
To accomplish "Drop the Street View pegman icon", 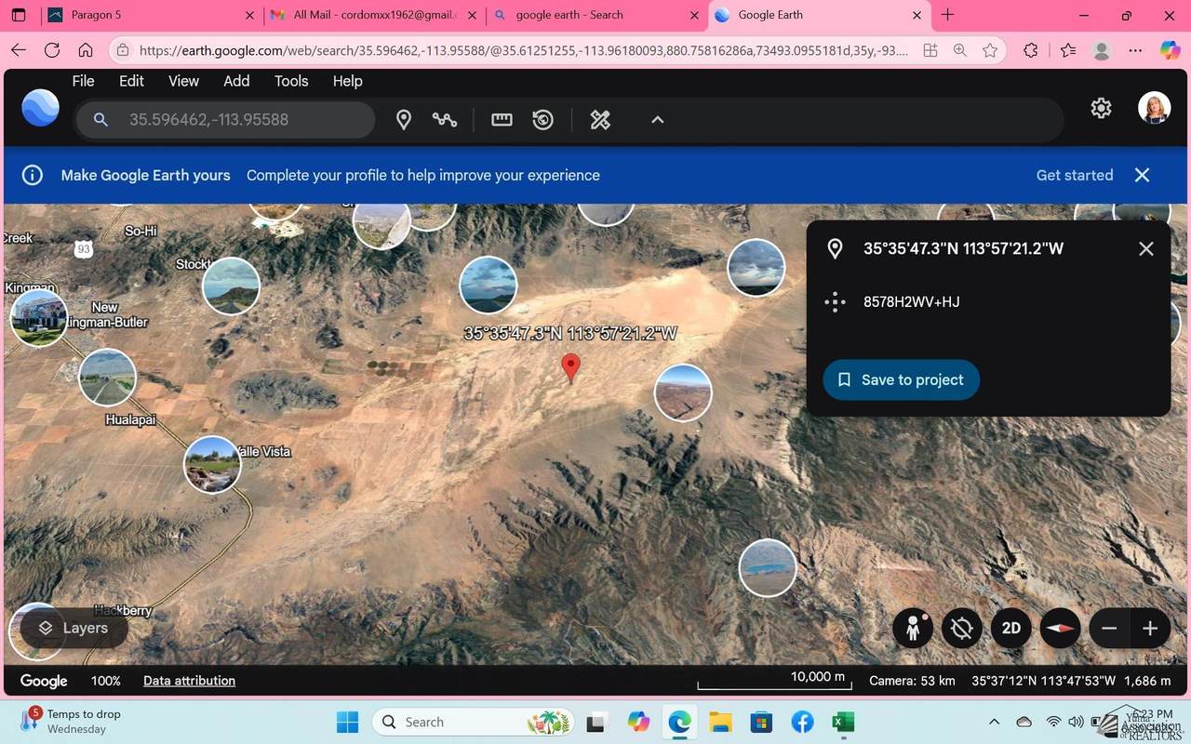I will (x=912, y=628).
